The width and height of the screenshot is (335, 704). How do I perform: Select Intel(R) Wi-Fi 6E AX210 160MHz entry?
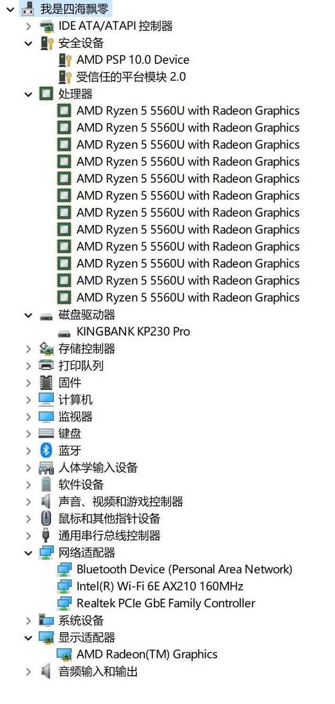tap(160, 586)
